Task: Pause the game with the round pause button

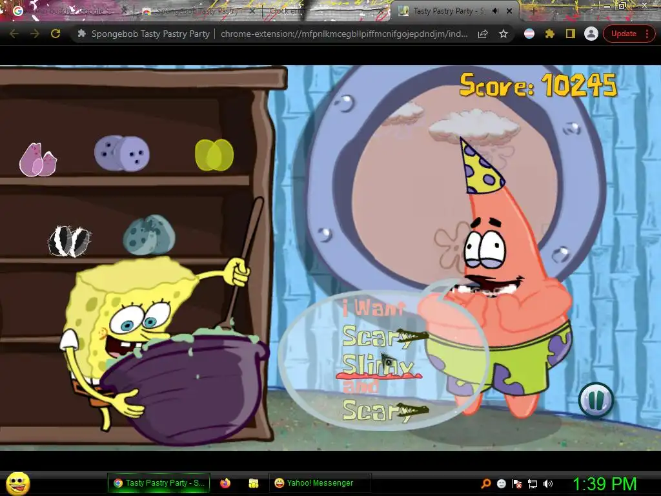Action: click(596, 400)
